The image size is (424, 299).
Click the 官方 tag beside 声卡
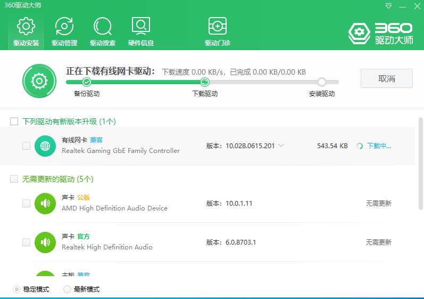click(84, 237)
